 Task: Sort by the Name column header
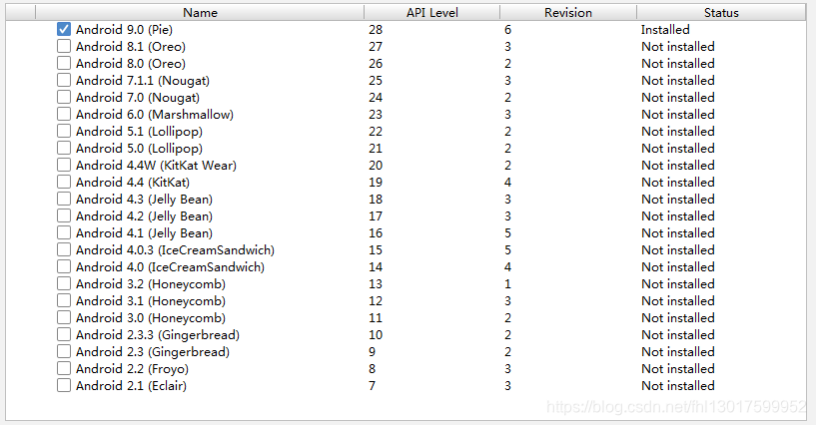point(200,12)
